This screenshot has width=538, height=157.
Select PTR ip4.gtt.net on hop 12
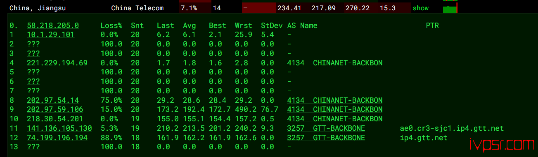coord(424,138)
